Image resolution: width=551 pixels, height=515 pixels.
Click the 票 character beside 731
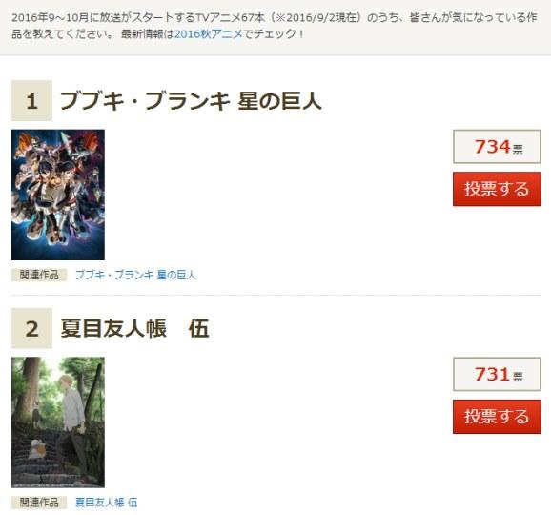(518, 378)
